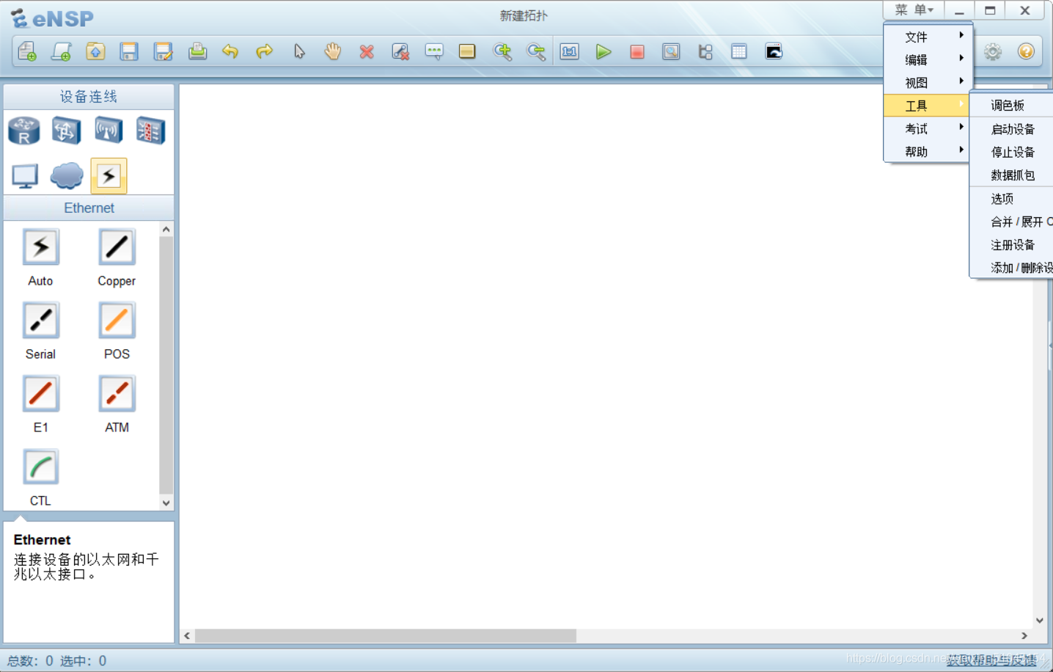Image resolution: width=1053 pixels, height=672 pixels.
Task: Choose 启动设备 from the tools submenu
Action: (x=1011, y=129)
